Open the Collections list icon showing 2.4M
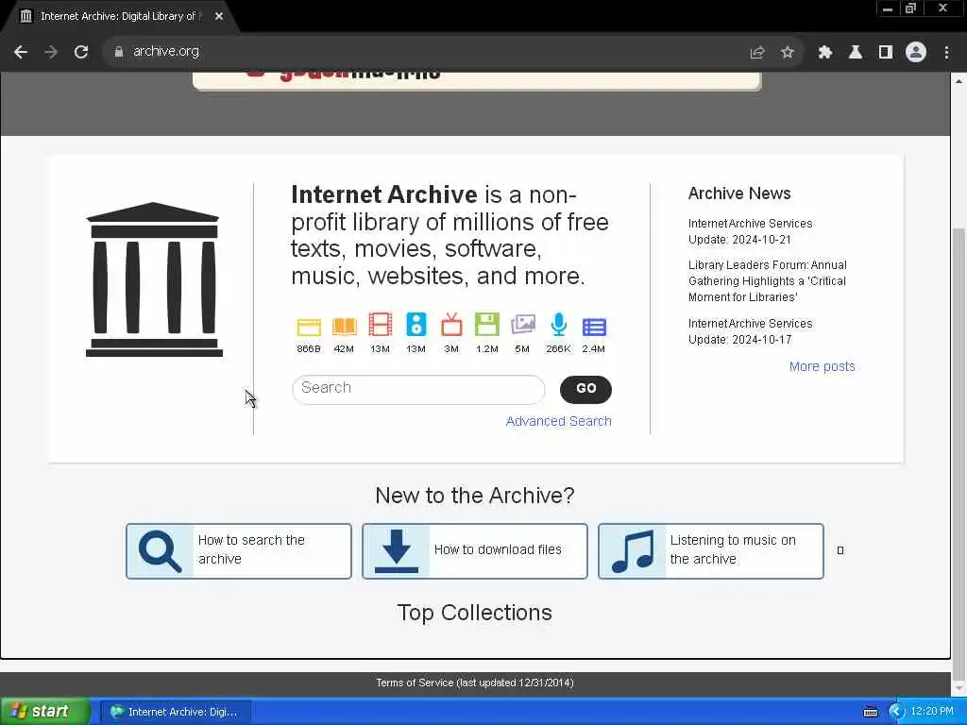 594,327
